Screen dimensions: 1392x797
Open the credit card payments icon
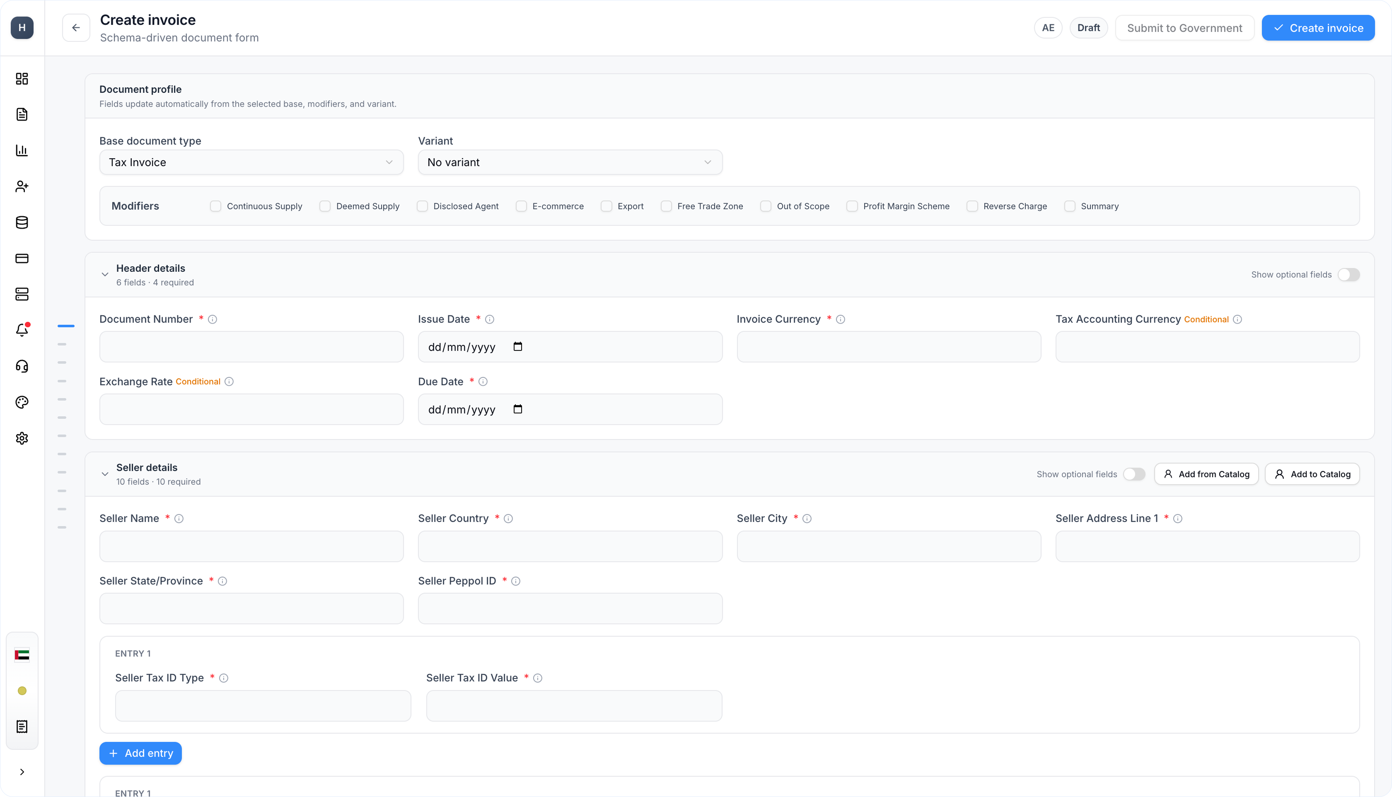coord(22,258)
